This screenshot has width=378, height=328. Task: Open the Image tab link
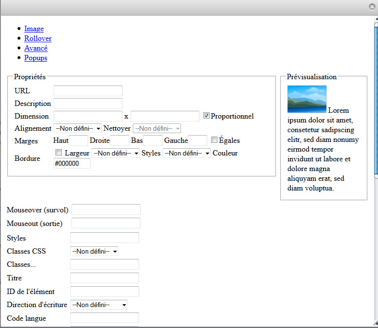coord(34,29)
